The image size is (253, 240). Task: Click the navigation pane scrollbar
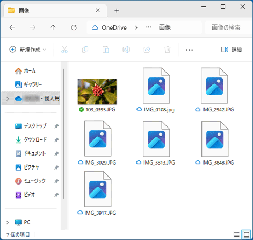coord(64,133)
